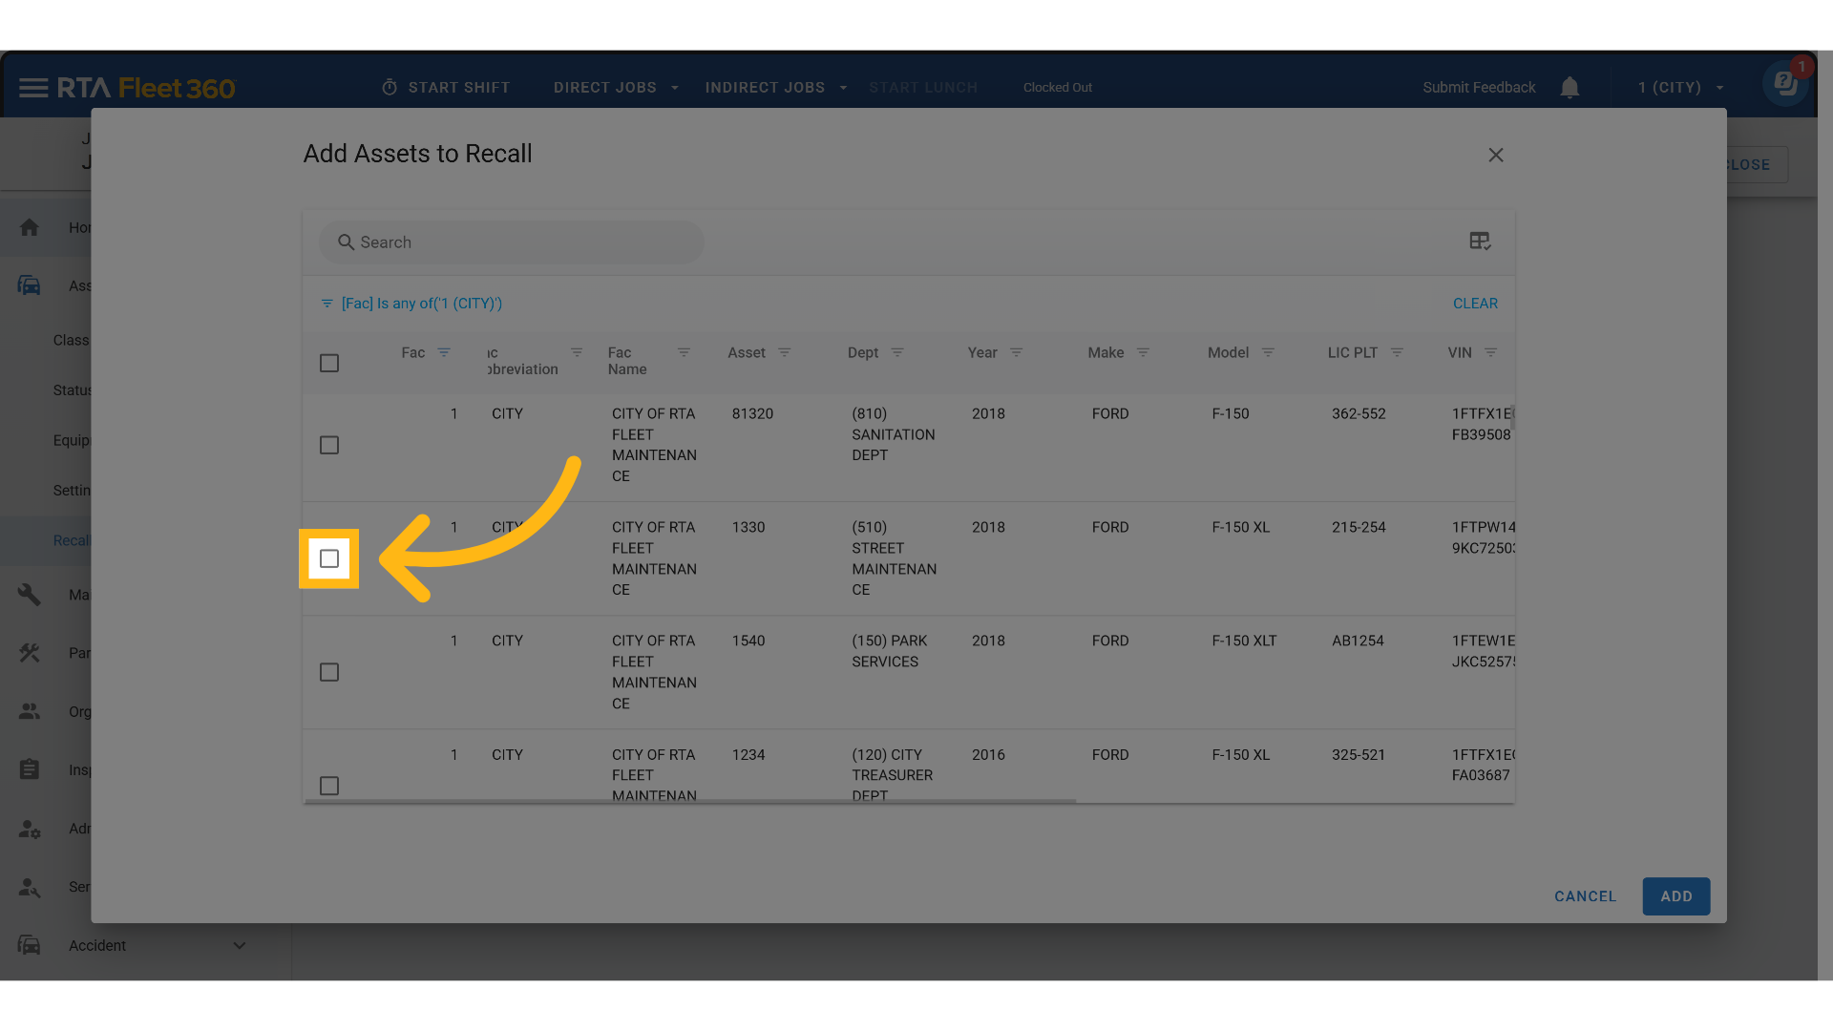Clear the Fac filter with CLEAR
This screenshot has height=1031, width=1833.
click(1475, 304)
